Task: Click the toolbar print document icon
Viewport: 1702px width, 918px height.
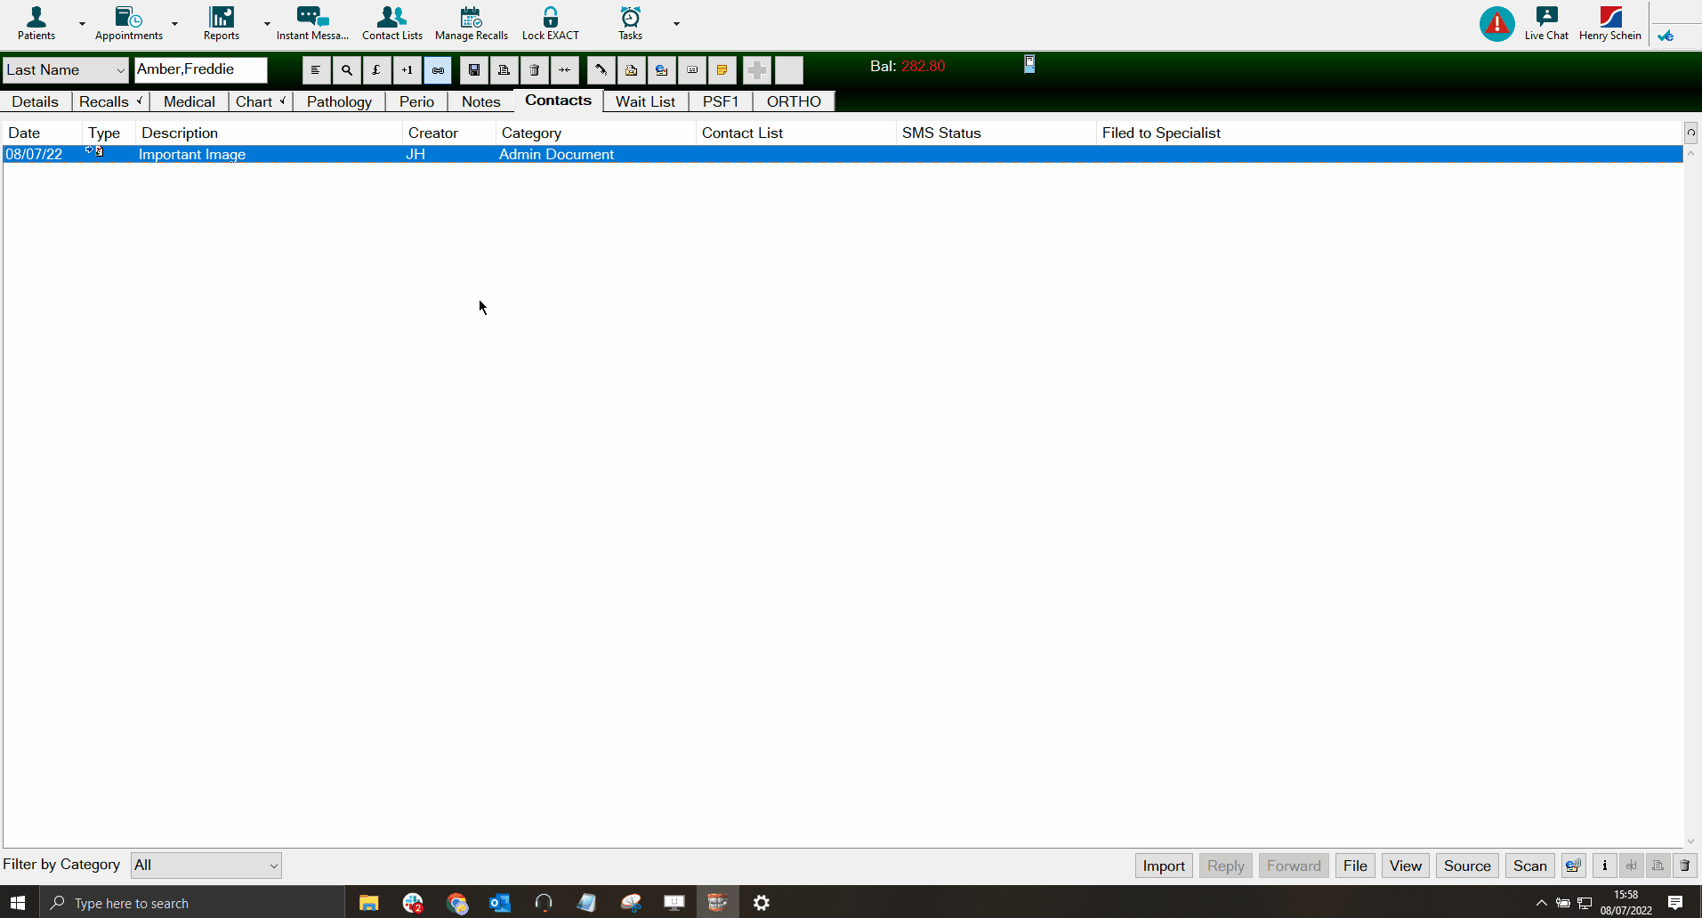Action: tap(504, 70)
